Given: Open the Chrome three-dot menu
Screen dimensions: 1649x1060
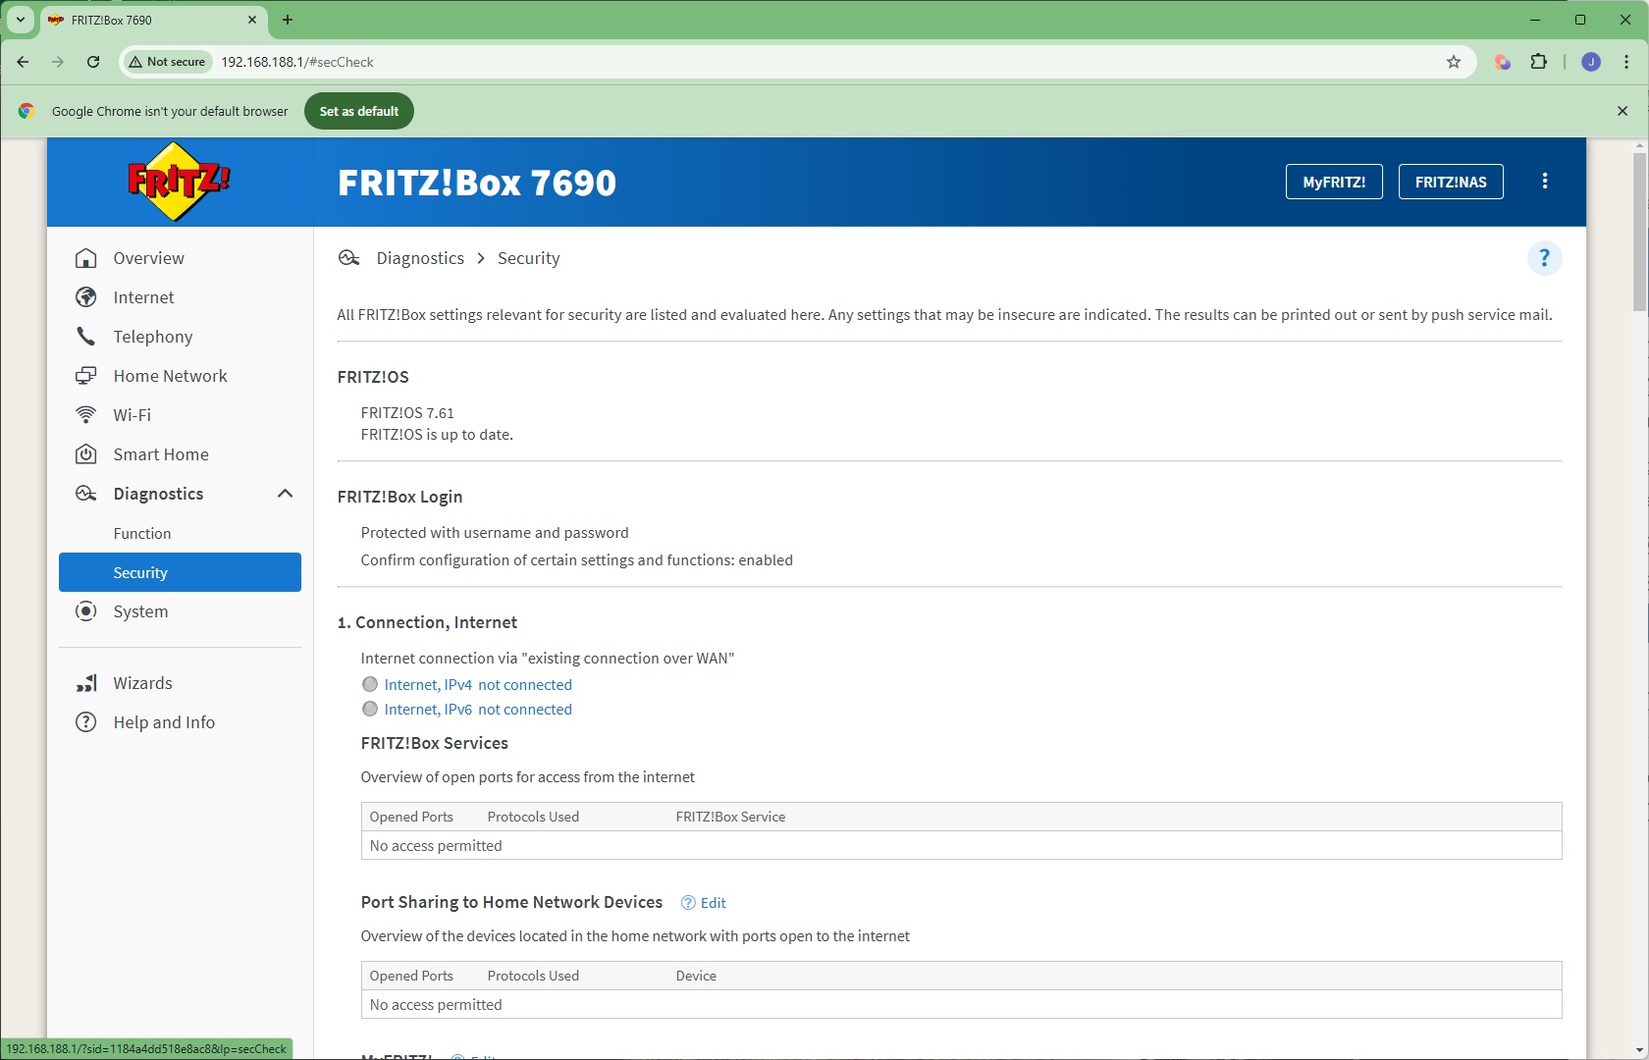Looking at the screenshot, I should click(x=1626, y=62).
